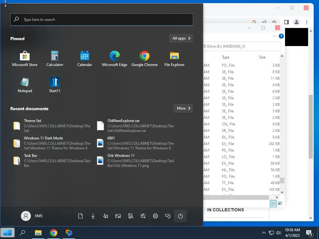
Task: Switch to Chrome on the taskbar
Action: click(x=54, y=233)
